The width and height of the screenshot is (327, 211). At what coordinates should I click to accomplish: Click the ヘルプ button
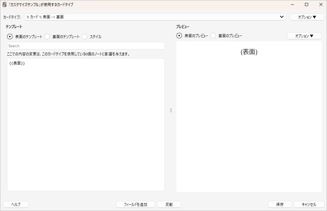point(16,204)
